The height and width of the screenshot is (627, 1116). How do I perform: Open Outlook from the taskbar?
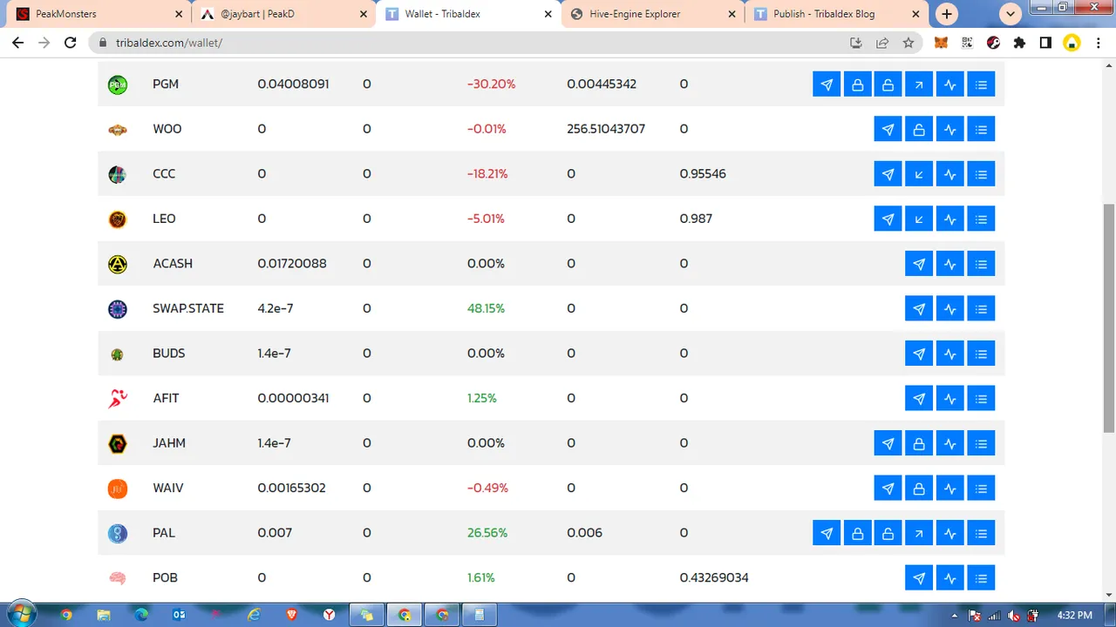pos(179,615)
